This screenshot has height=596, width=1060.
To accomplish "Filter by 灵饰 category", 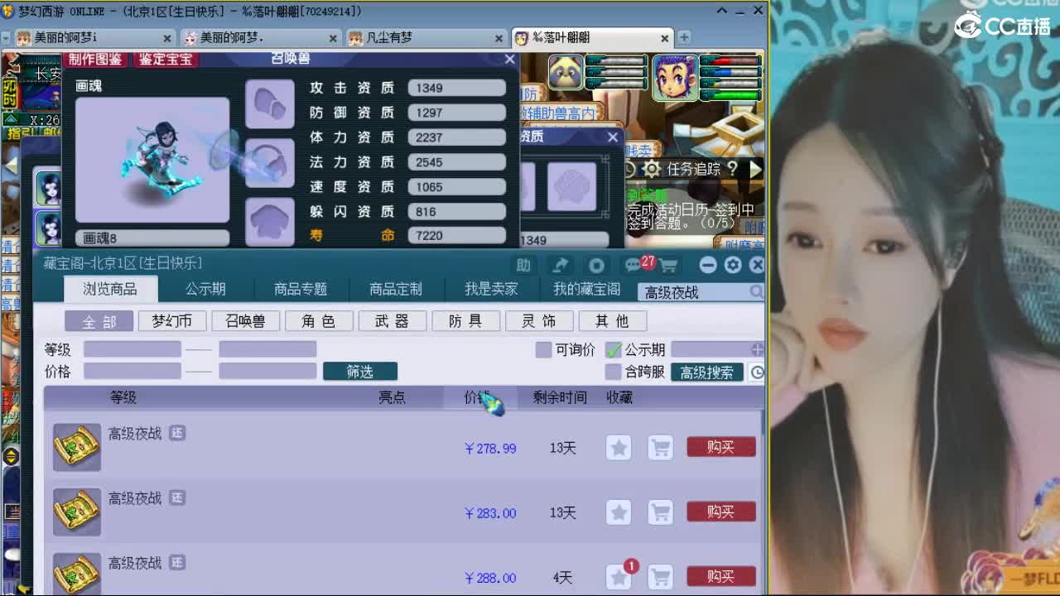I will [x=538, y=321].
